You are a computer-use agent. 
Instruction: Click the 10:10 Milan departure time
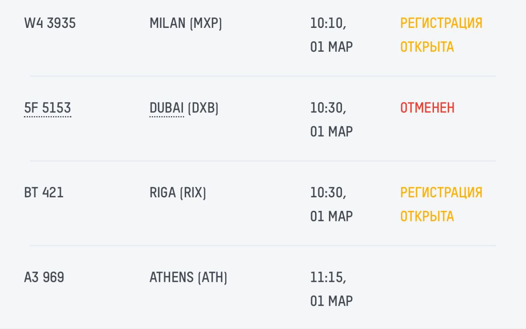coord(328,23)
